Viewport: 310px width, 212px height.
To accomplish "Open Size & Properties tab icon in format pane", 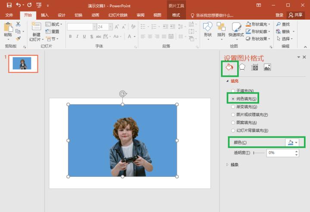I will (x=254, y=67).
